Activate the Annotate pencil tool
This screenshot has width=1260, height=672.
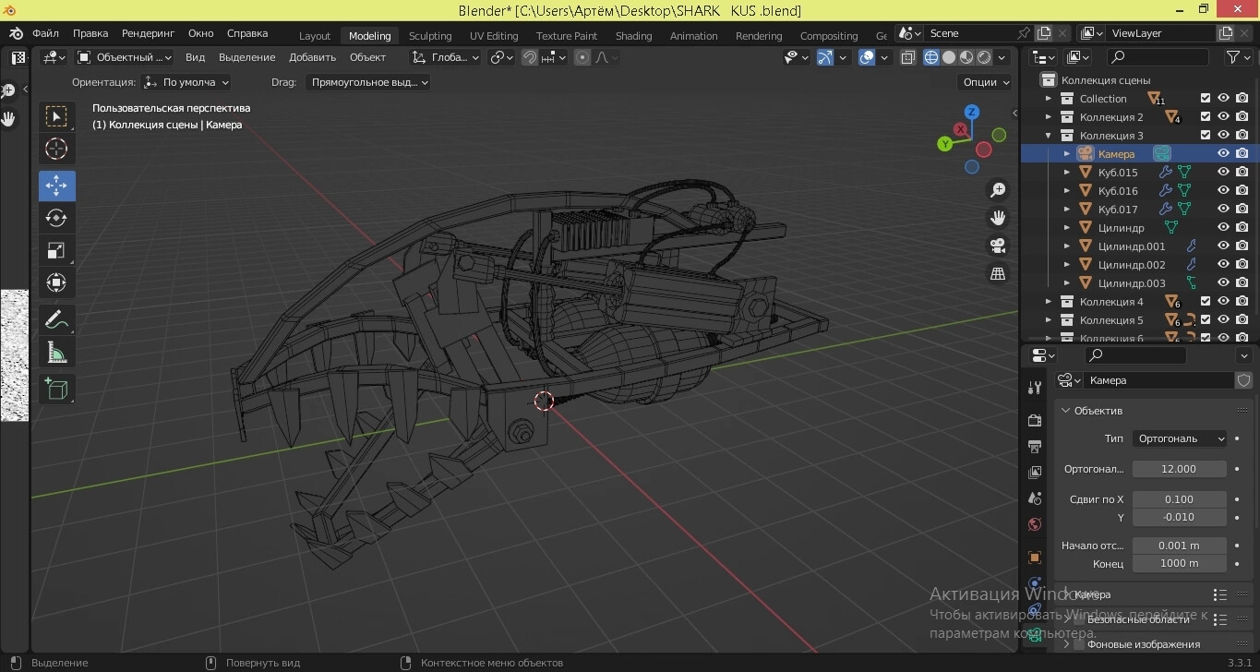pyautogui.click(x=56, y=320)
